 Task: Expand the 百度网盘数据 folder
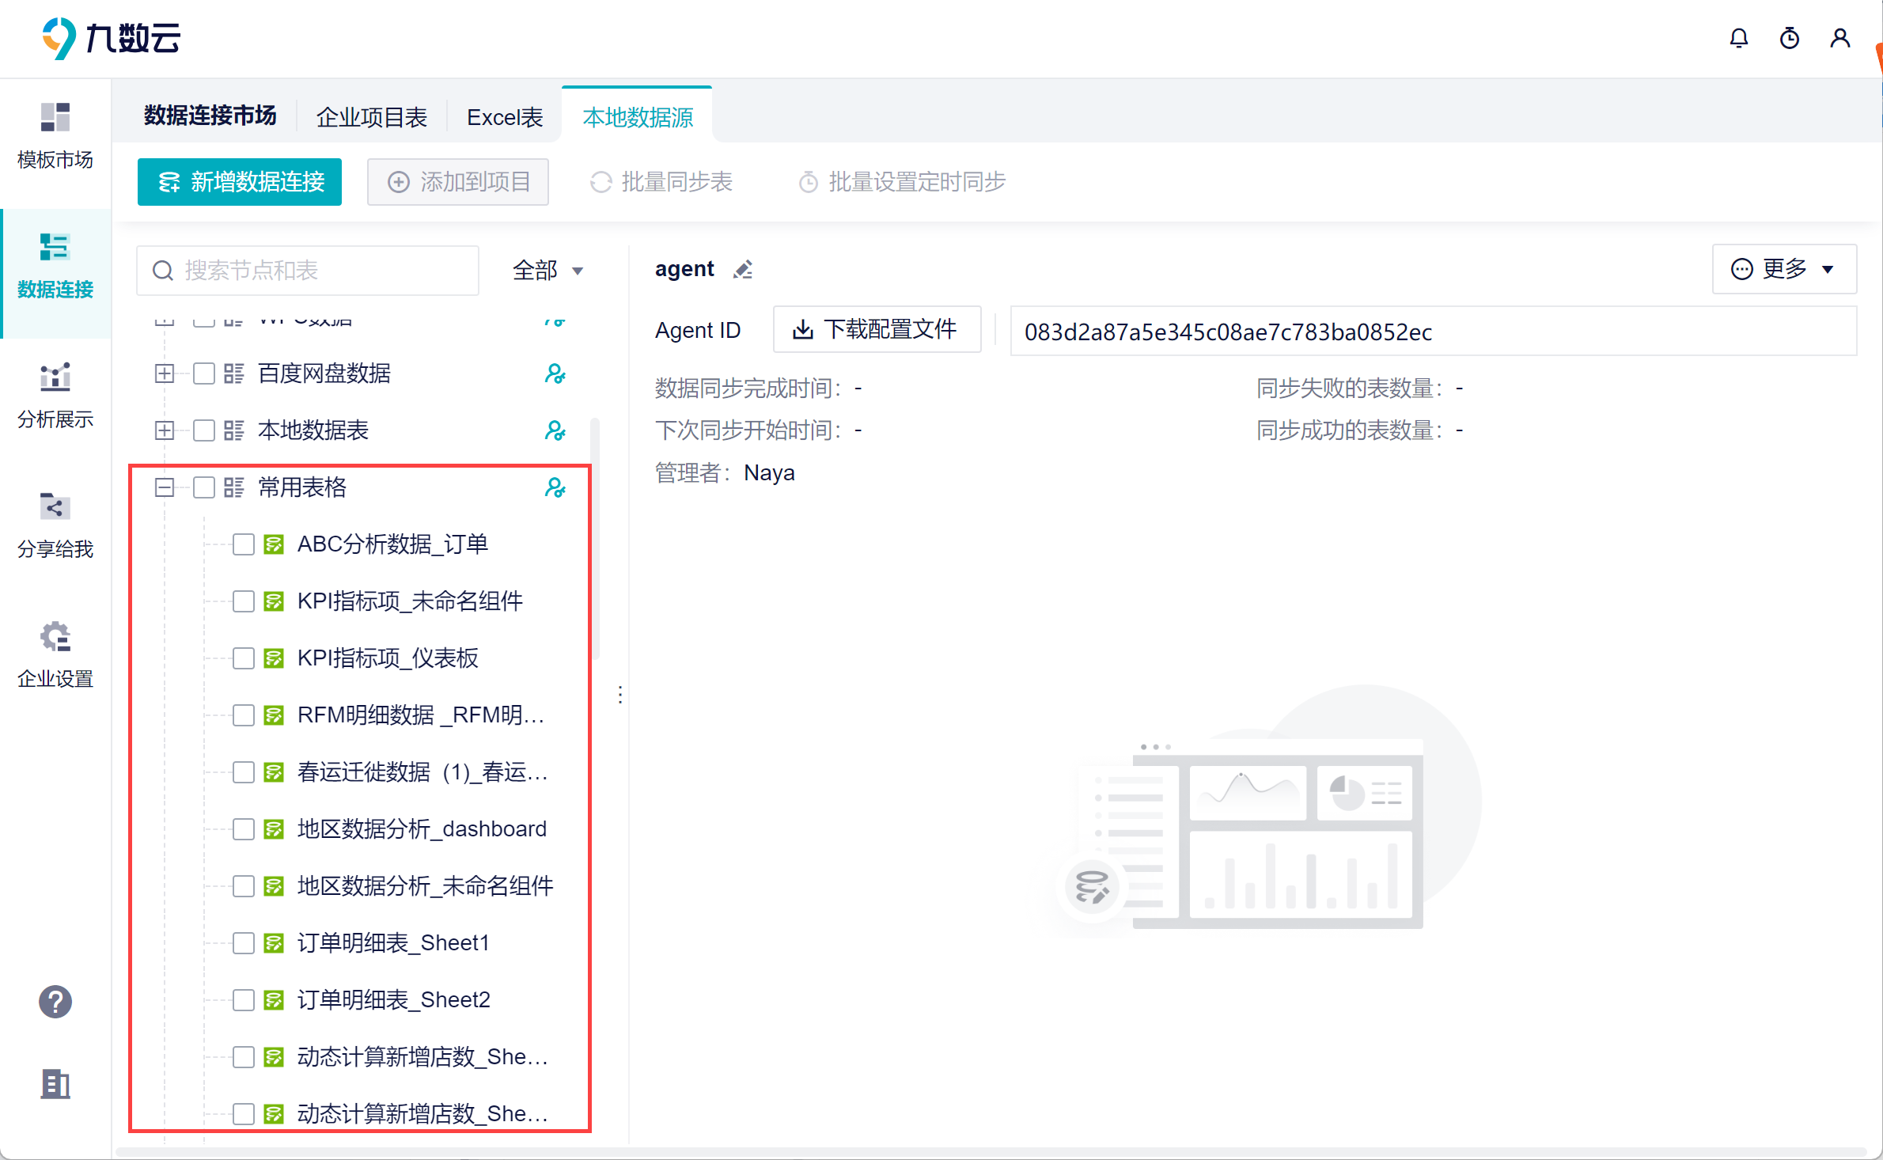click(x=165, y=373)
